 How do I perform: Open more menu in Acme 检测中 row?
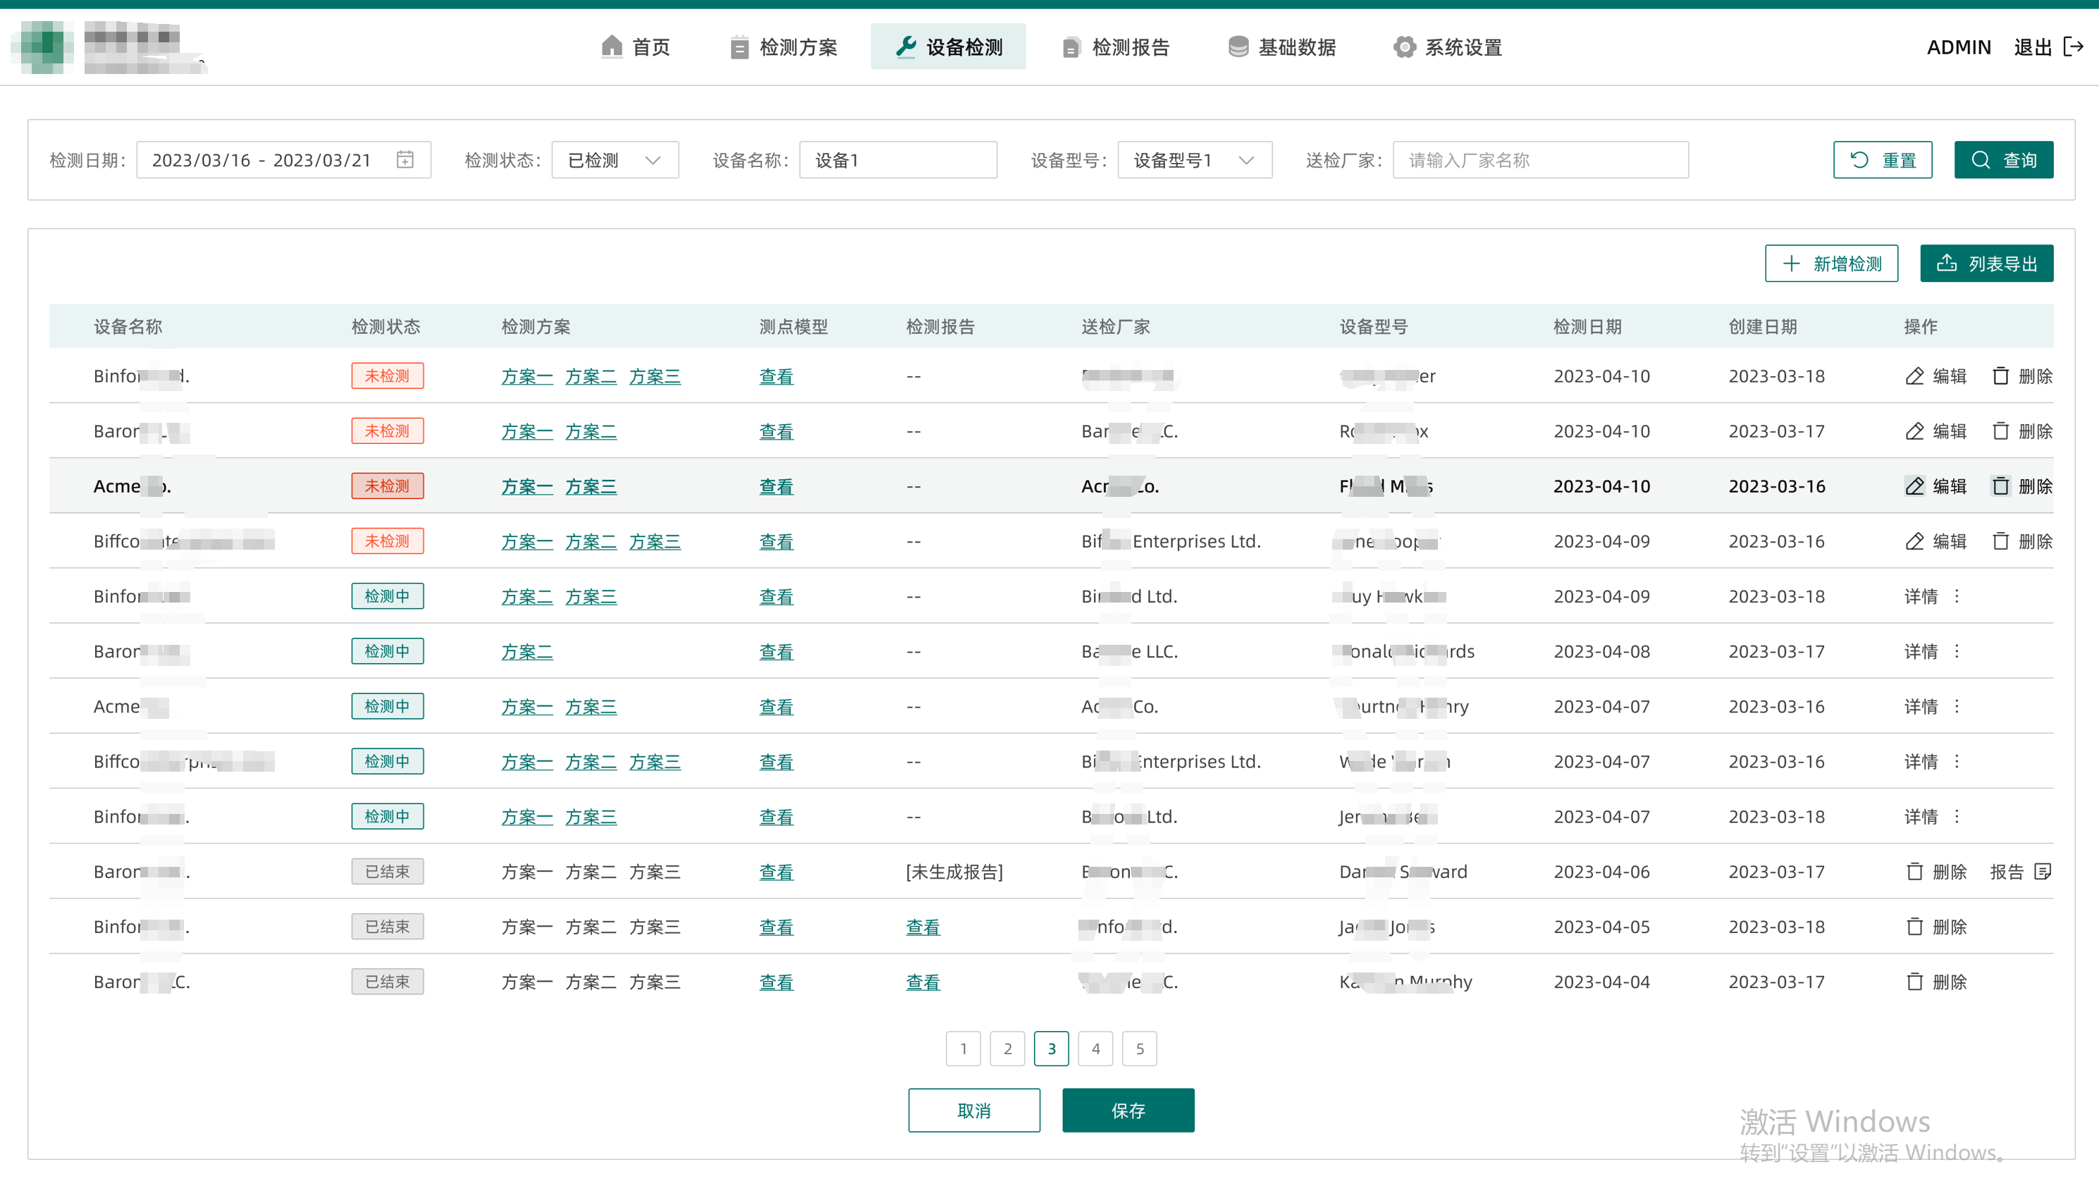tap(1957, 706)
